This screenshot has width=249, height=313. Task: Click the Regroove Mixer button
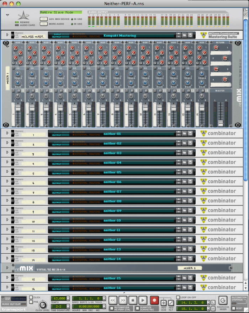[x=223, y=301]
